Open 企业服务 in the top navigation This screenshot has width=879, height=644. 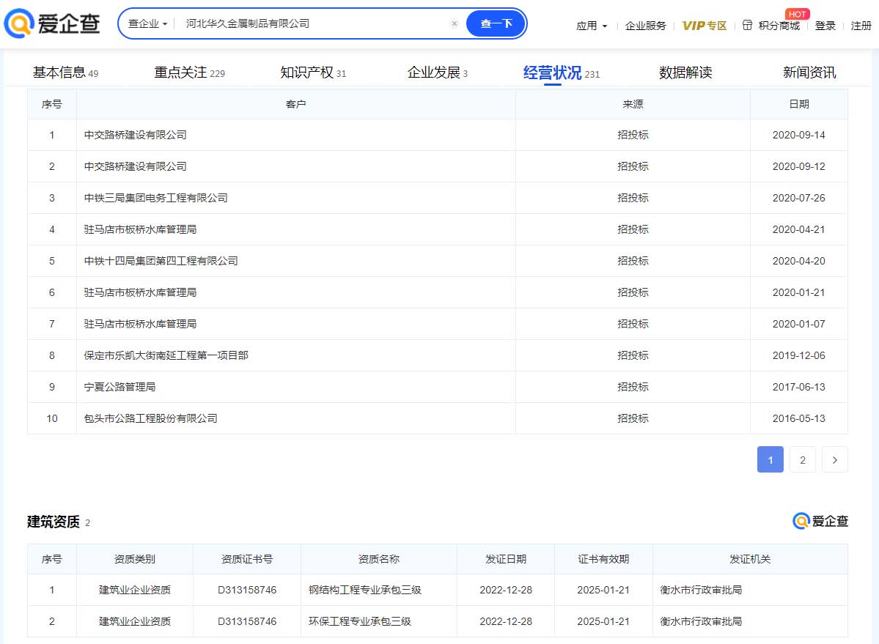(x=645, y=26)
